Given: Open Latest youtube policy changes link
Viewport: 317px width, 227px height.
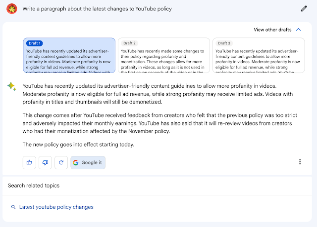Looking at the screenshot, I should (56, 207).
